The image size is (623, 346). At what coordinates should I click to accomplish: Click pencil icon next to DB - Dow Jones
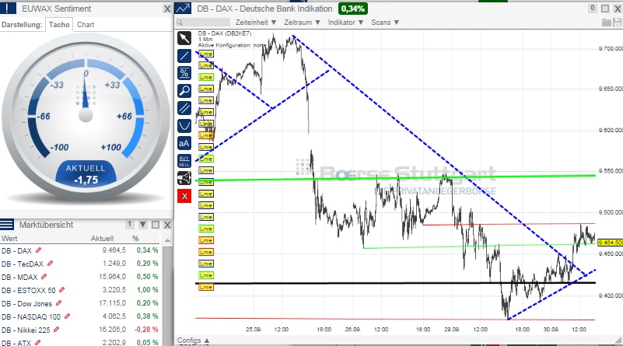click(59, 303)
